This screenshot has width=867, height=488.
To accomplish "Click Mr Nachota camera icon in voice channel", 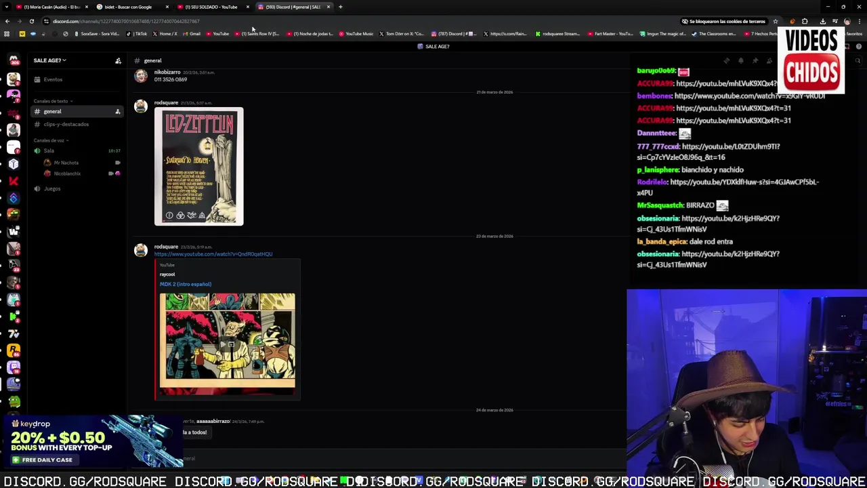I will (117, 163).
